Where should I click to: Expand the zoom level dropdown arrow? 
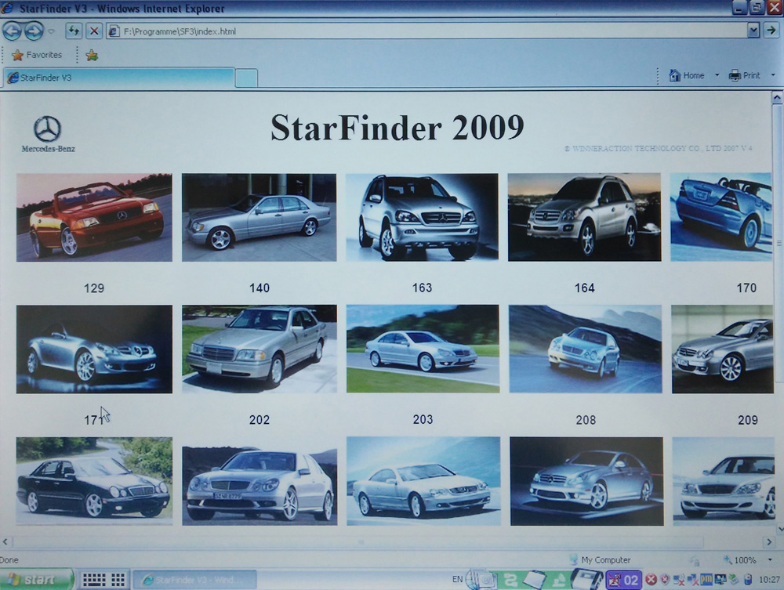pyautogui.click(x=770, y=560)
